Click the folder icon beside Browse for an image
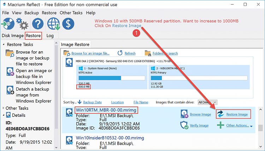265x151 pixels. [x=10, y=53]
